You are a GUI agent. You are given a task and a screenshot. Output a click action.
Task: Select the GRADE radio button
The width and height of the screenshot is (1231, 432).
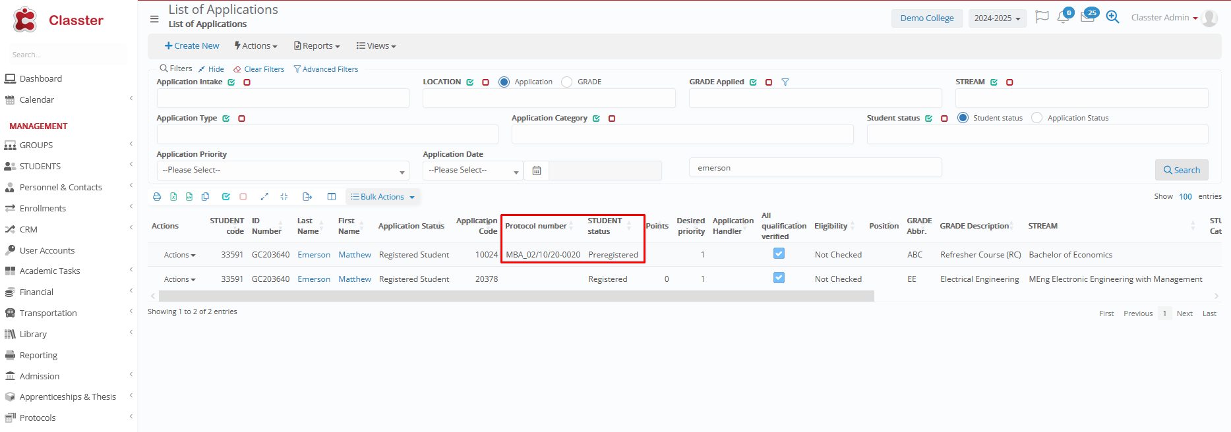coord(567,82)
